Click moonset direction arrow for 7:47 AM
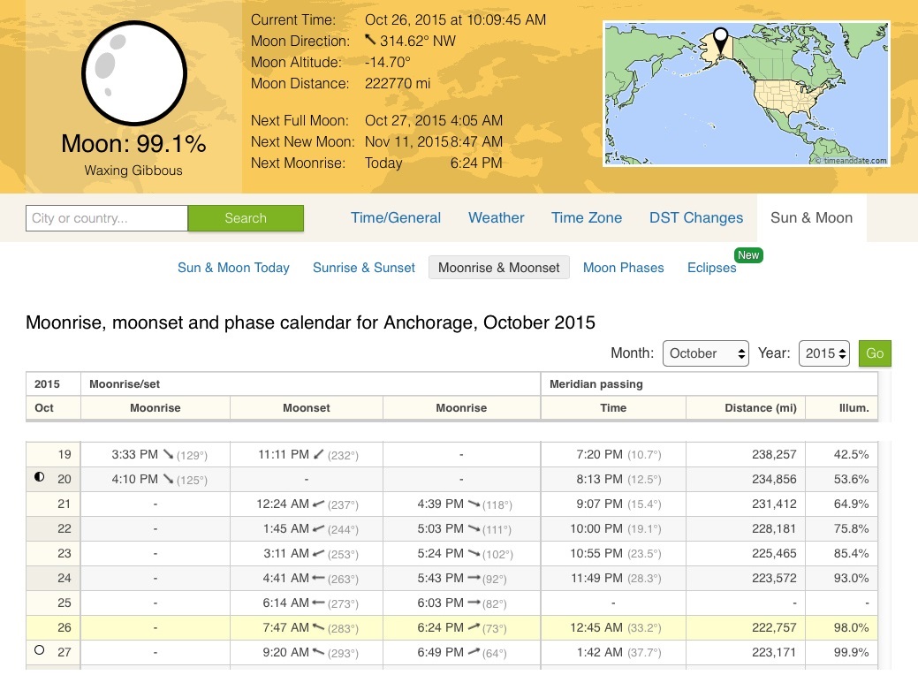The image size is (918, 675). 319,627
